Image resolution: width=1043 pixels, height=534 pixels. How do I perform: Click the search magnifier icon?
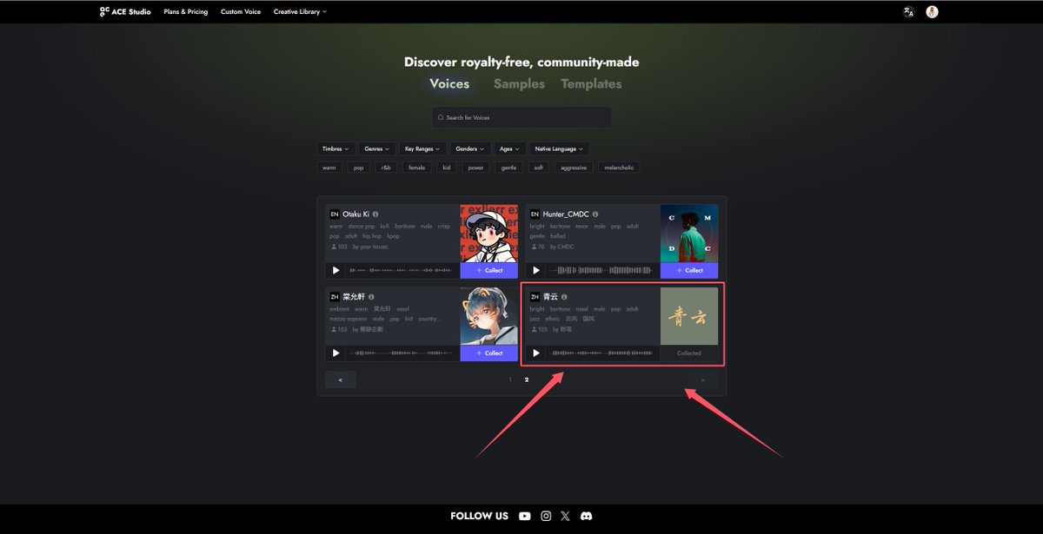[441, 117]
